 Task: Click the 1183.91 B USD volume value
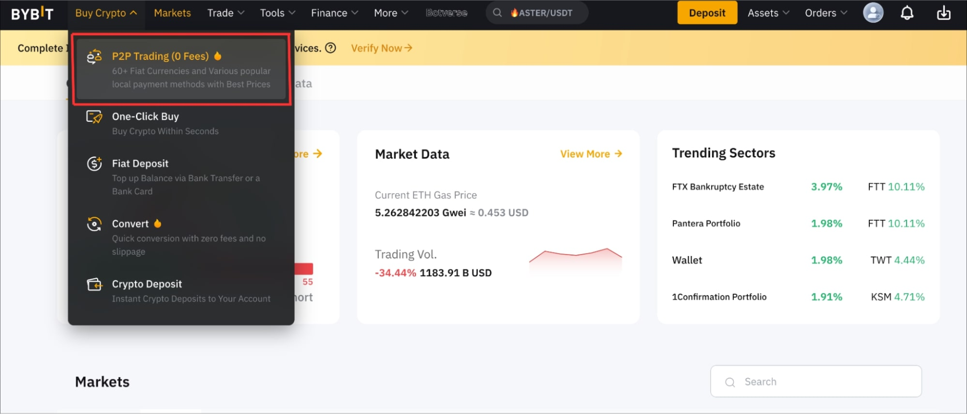pos(455,273)
